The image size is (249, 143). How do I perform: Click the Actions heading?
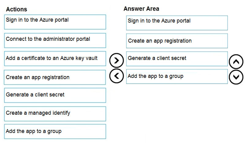(17, 9)
